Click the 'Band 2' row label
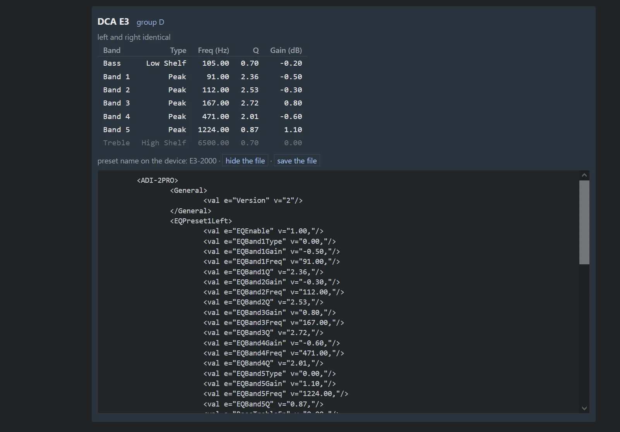 point(116,90)
